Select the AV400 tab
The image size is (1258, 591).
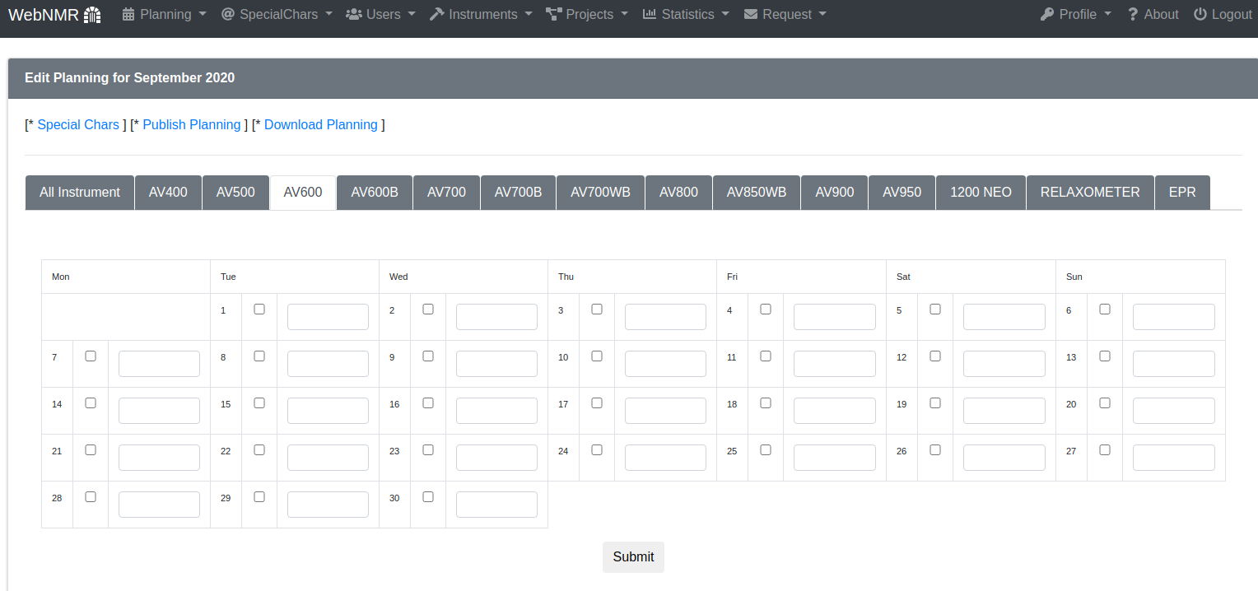pyautogui.click(x=168, y=193)
